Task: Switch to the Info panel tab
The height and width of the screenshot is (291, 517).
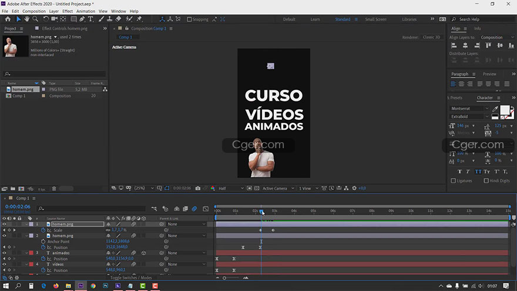Action: 477,28
